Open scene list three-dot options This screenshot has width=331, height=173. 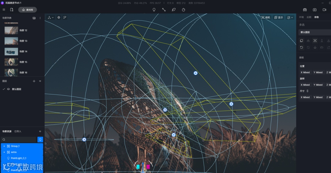40,18
